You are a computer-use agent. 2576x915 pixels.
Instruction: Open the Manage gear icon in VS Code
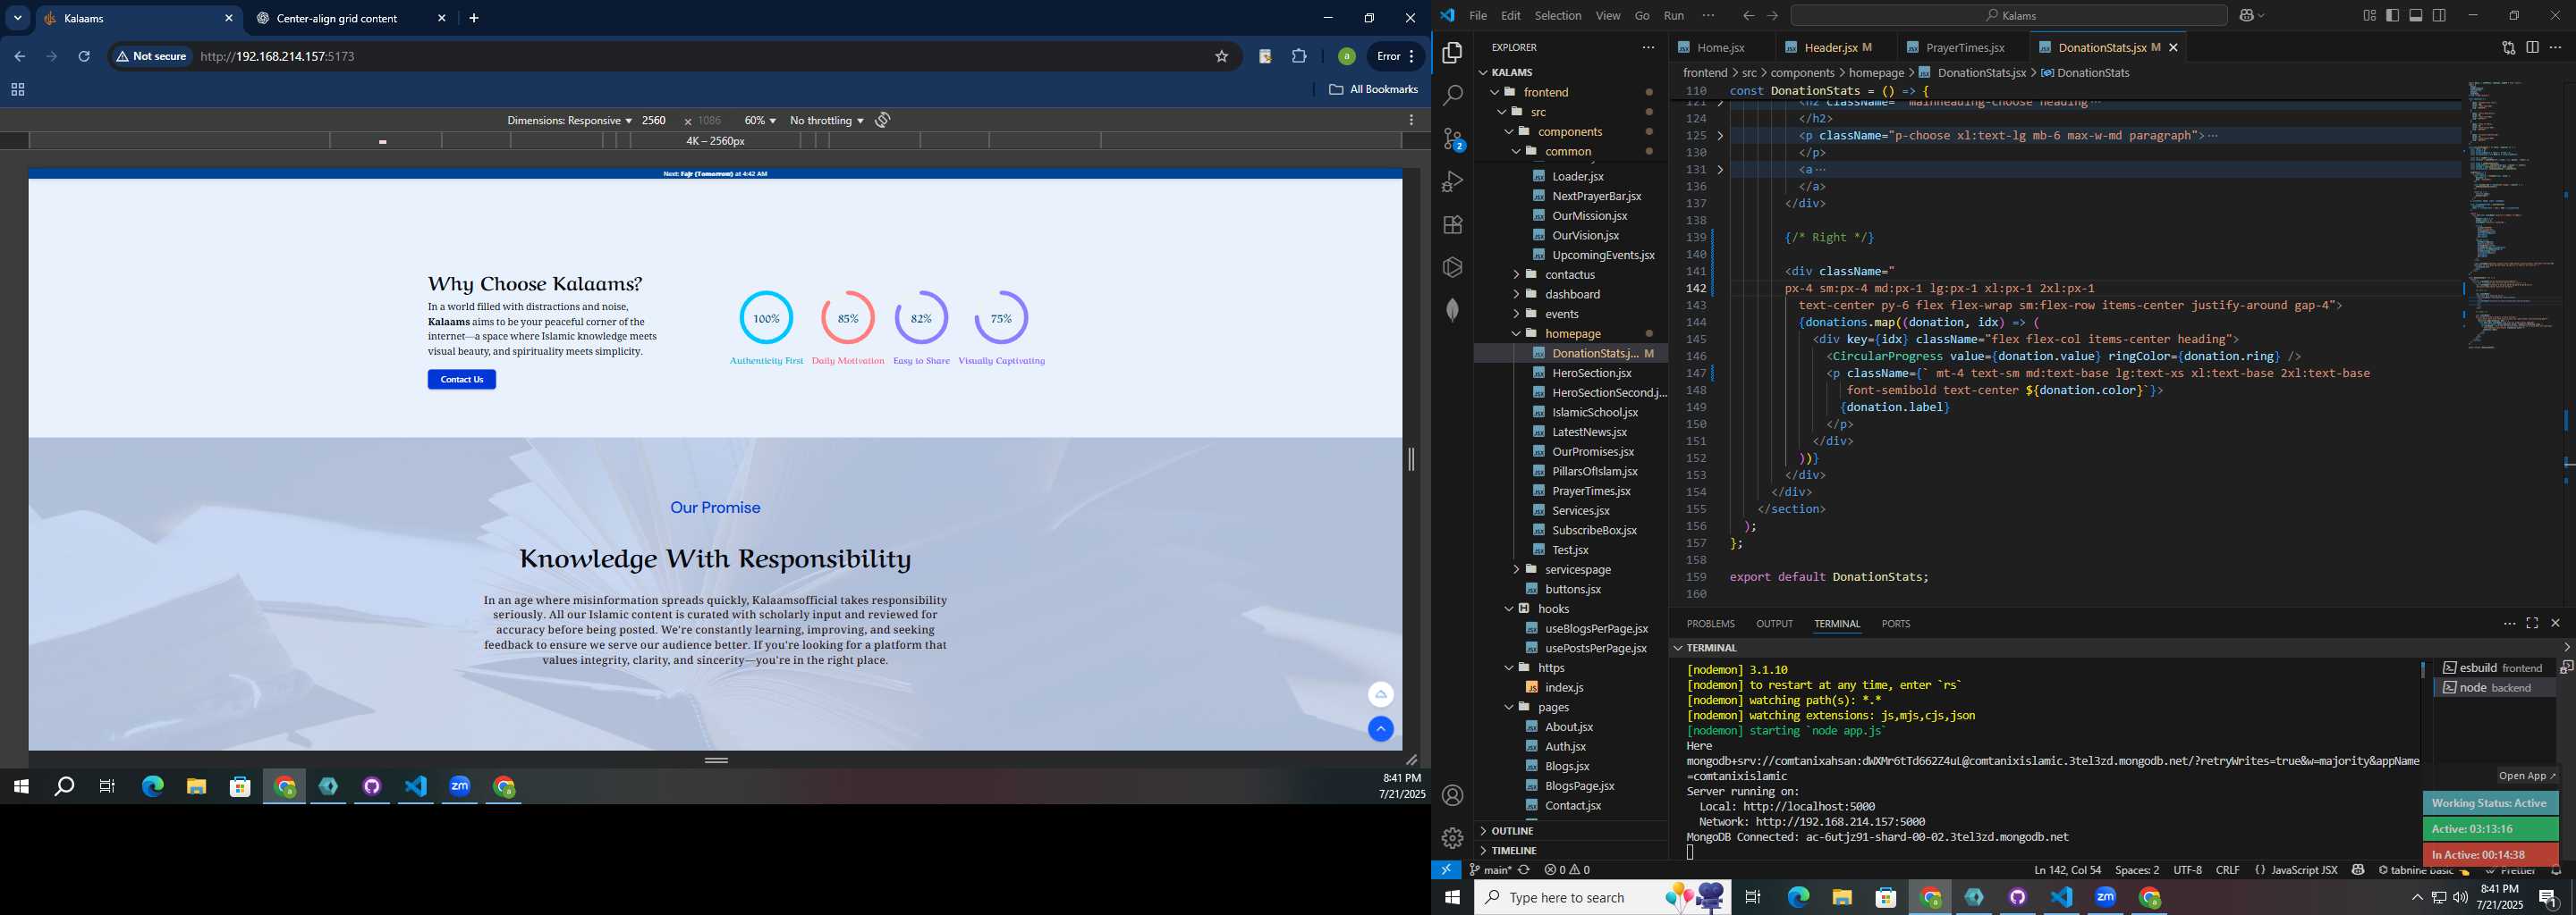coord(1452,838)
